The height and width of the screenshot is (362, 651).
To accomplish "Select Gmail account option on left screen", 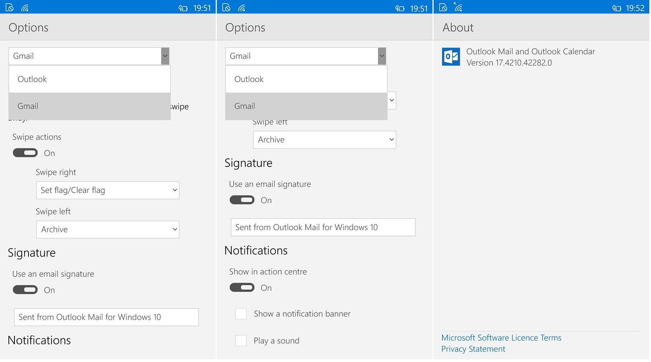I will 89,106.
